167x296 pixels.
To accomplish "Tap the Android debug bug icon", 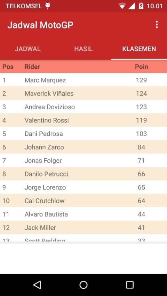I will [x=48, y=6].
